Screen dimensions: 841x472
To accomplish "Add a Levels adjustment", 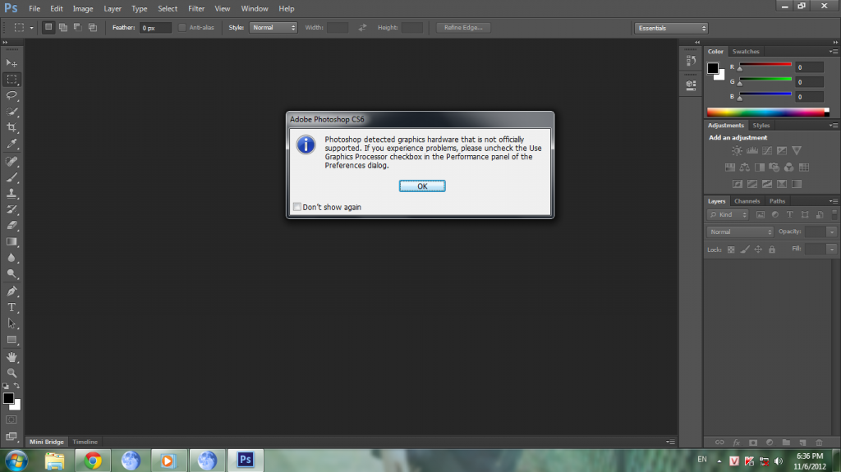I will click(752, 151).
